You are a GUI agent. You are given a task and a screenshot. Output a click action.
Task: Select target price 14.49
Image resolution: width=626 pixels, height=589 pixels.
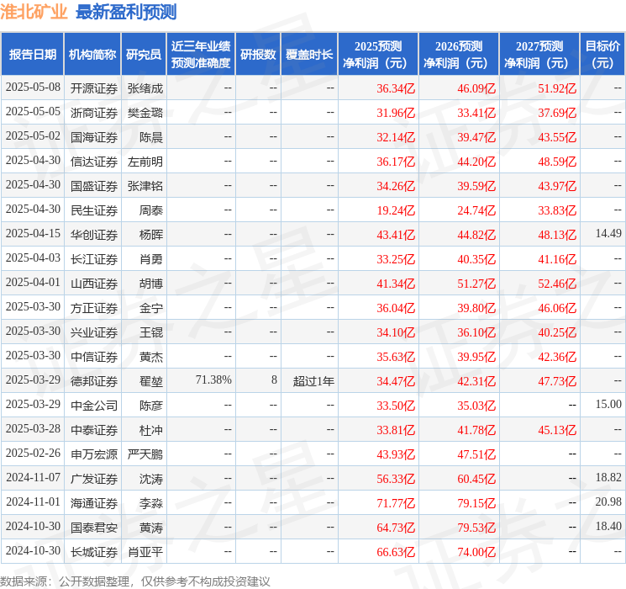coord(608,233)
